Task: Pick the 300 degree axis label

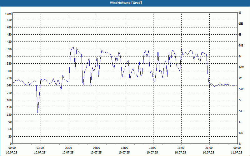Action: tap(9, 71)
